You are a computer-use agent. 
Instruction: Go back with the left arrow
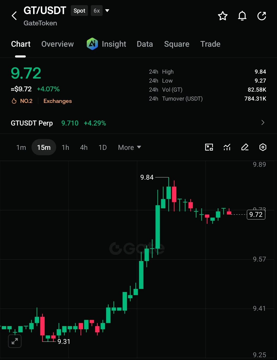click(14, 16)
